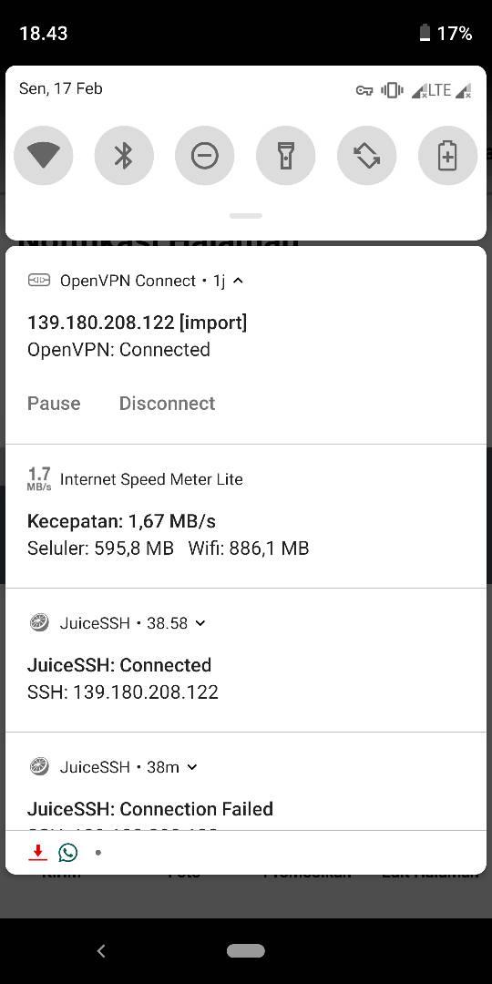Turn on the flashlight tile

coord(285,156)
